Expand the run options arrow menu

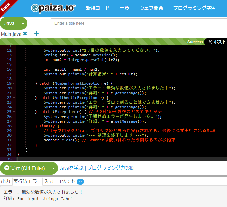click(x=53, y=168)
